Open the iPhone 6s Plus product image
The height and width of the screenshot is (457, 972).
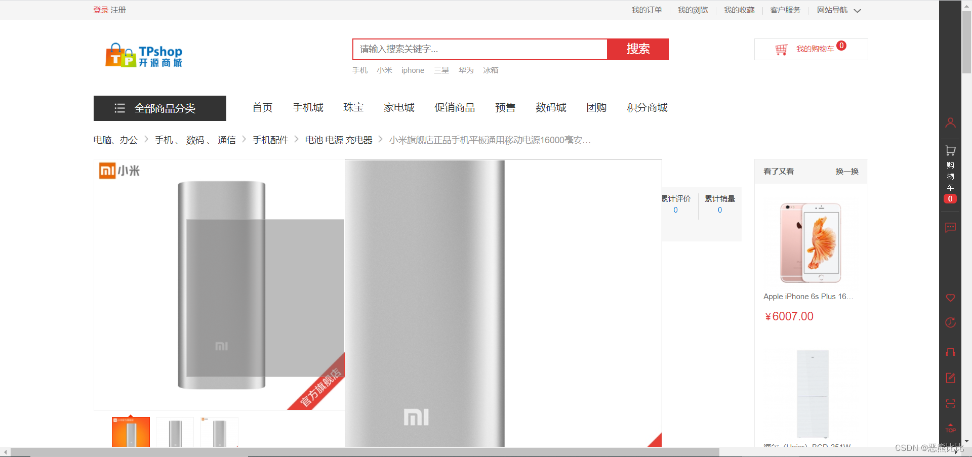pos(811,243)
